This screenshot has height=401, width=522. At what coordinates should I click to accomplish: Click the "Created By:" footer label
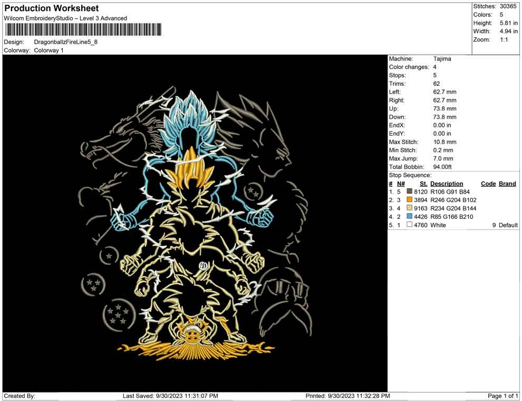[x=20, y=396]
